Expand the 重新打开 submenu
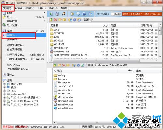 click(24, 21)
